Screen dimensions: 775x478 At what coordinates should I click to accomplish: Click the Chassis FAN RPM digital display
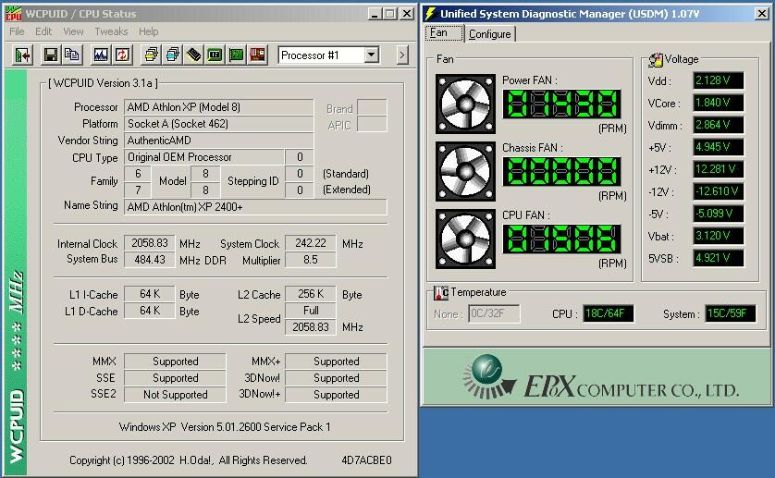coord(562,172)
